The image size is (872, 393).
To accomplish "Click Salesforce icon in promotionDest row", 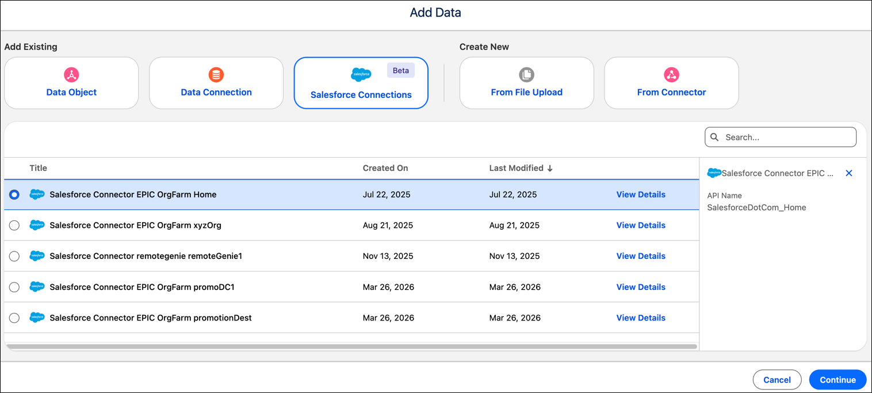I will (37, 318).
